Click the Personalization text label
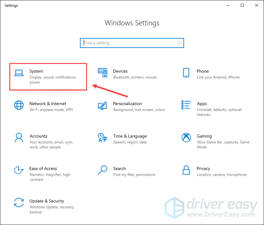Image resolution: width=264 pixels, height=225 pixels. (127, 104)
